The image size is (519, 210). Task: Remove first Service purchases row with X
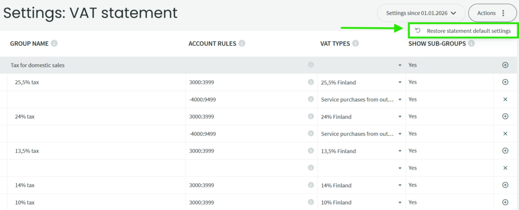(x=505, y=99)
